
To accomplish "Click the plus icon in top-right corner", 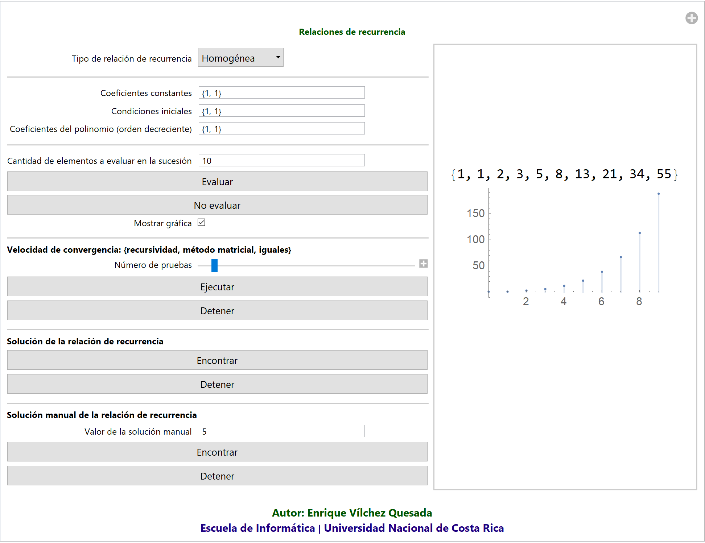I will click(x=691, y=18).
